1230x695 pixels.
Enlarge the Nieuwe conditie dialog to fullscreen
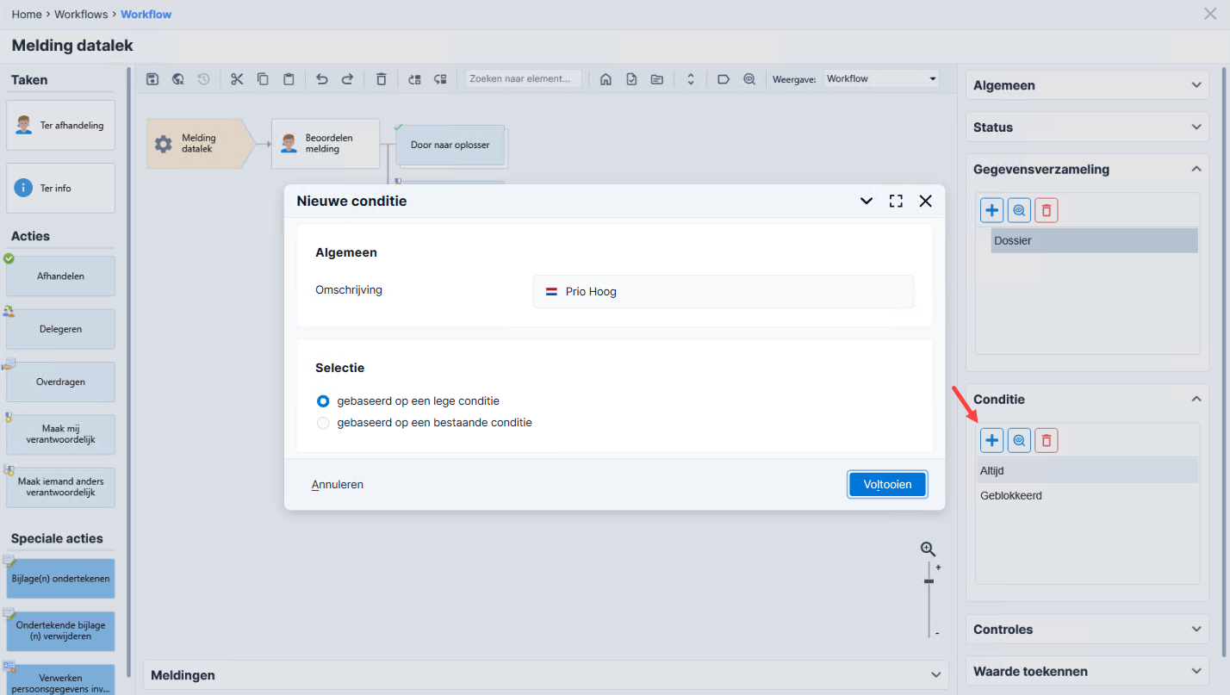(x=896, y=201)
